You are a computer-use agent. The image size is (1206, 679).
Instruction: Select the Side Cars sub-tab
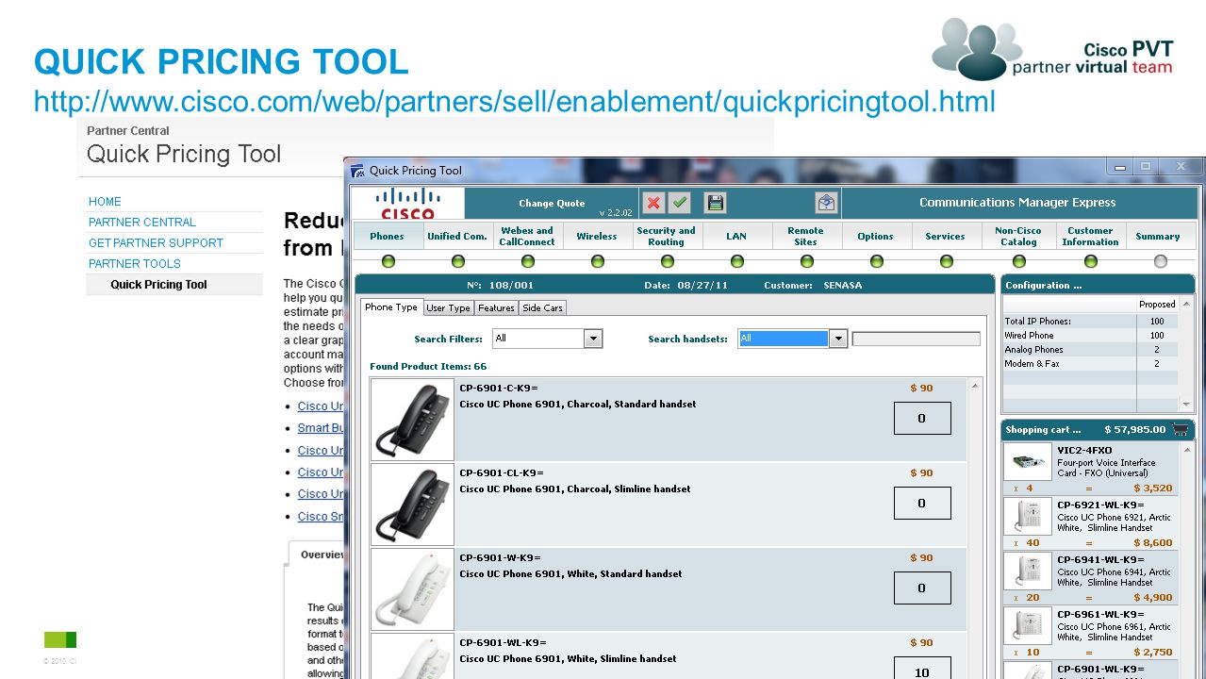tap(542, 307)
